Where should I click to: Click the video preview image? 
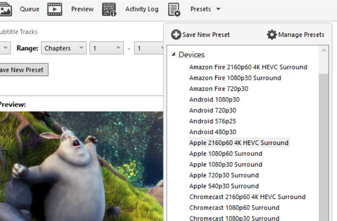coord(81,166)
